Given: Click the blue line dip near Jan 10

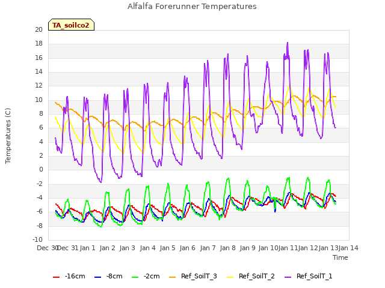Looking at the screenshot, I should tap(275, 211).
